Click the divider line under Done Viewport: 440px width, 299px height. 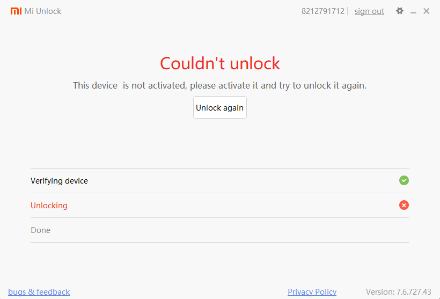219,242
